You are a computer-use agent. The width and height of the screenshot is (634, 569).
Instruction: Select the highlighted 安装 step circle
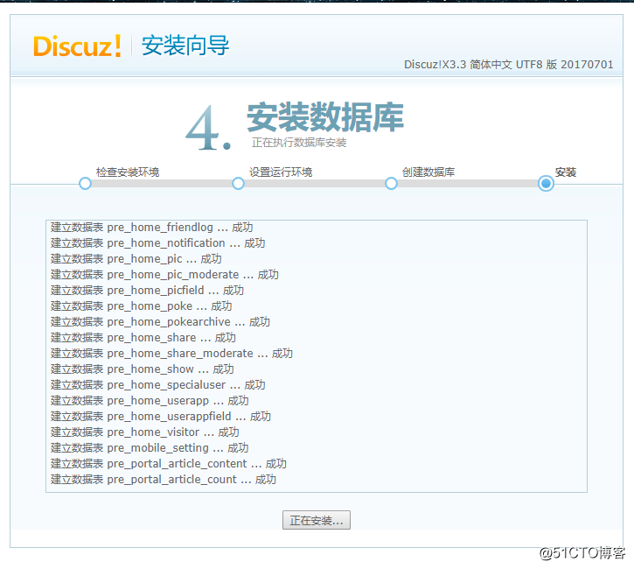(546, 183)
